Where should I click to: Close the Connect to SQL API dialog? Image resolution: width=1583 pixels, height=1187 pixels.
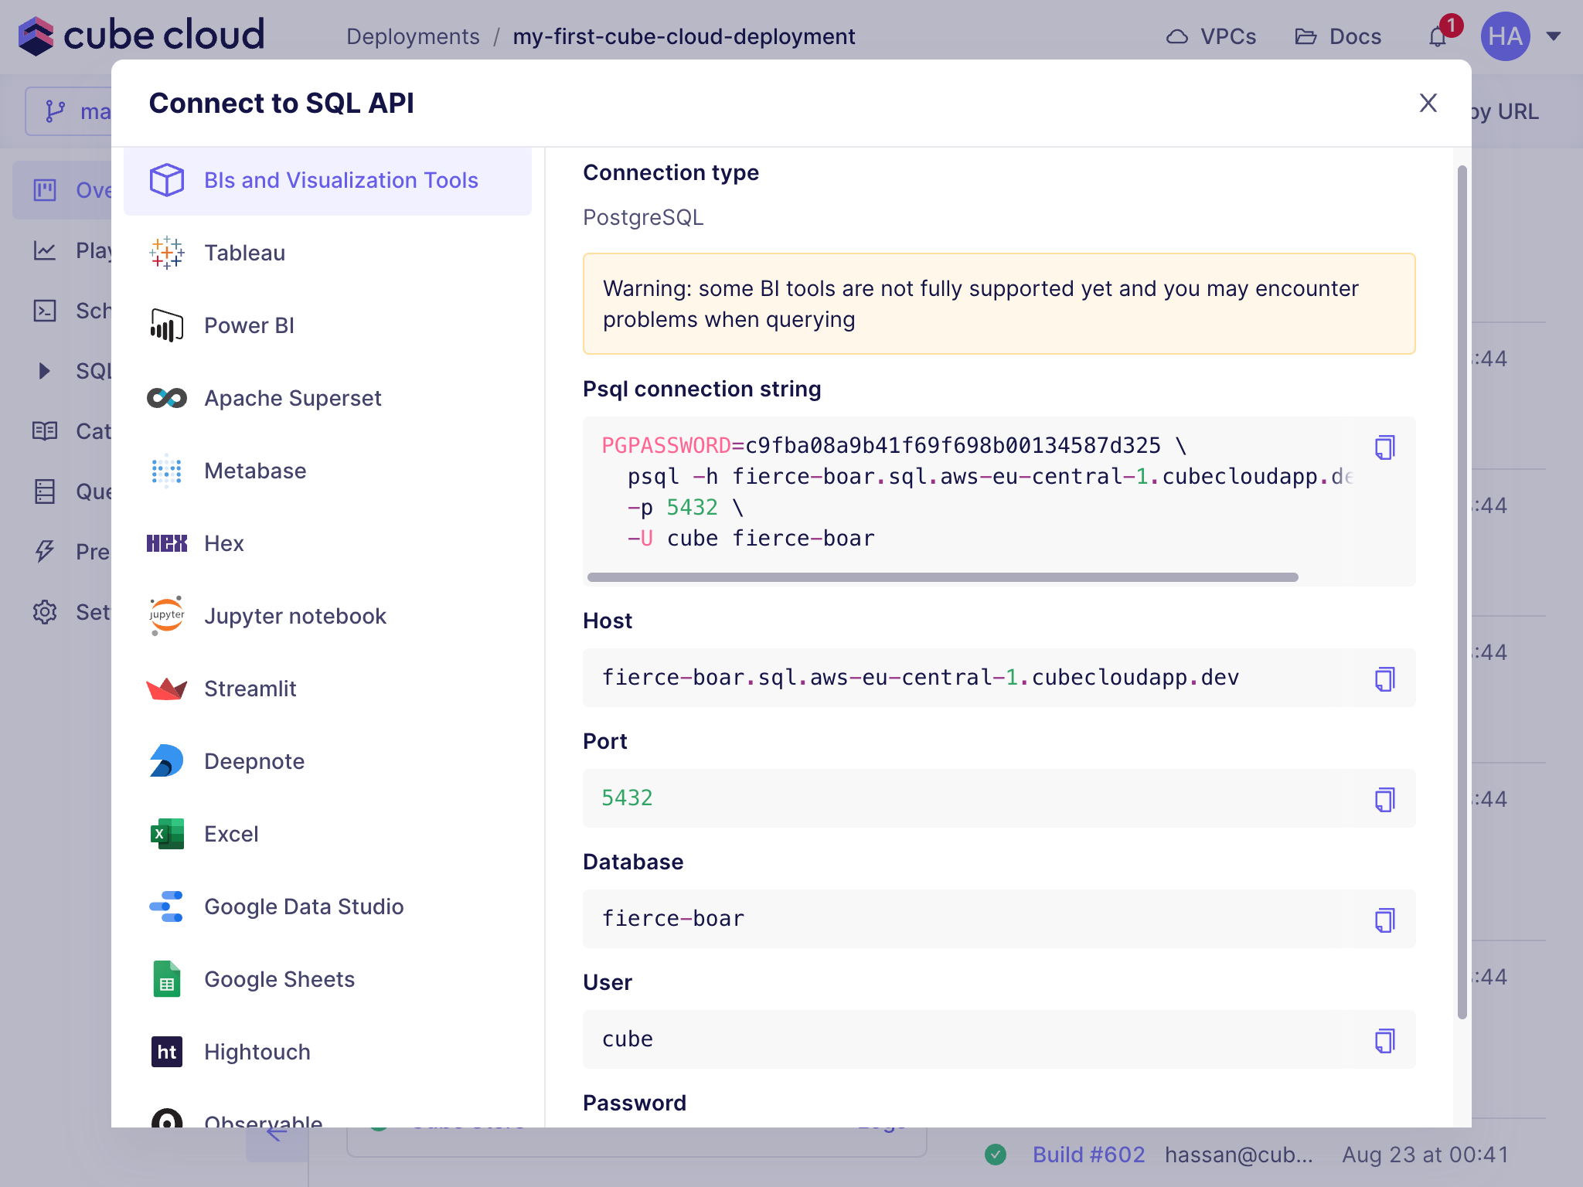(1428, 103)
